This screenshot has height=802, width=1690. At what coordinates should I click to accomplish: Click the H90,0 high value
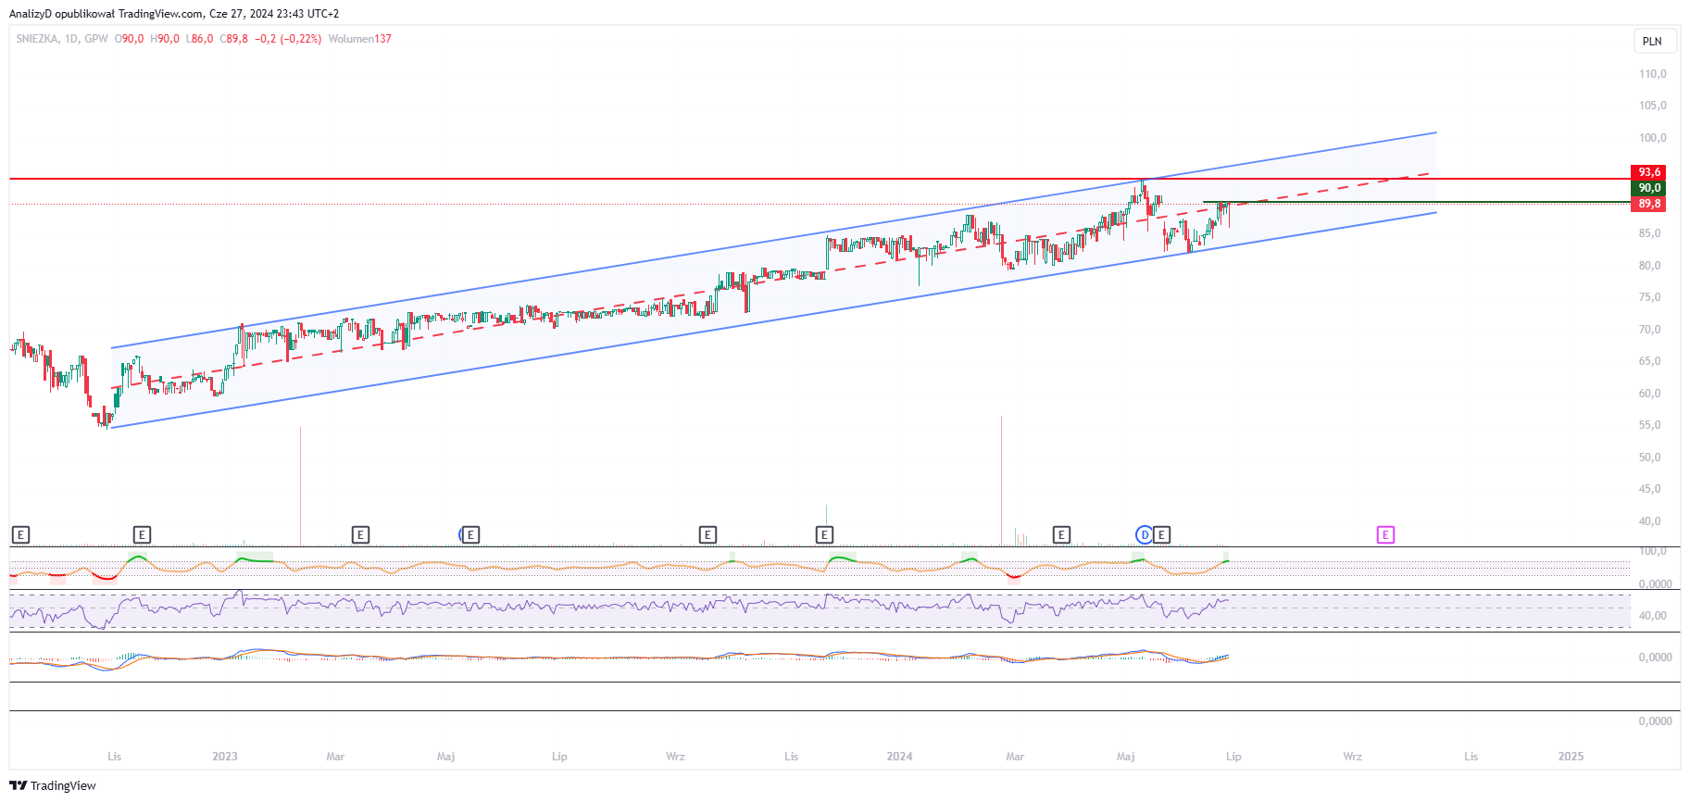[165, 39]
